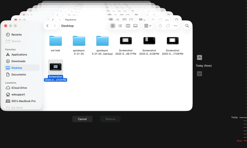The image size is (247, 148).
Task: Select the Screenshot ending 17.09 PM
Action: (x=173, y=40)
